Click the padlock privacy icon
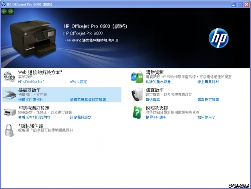The width and height of the screenshot is (251, 189). pos(9,130)
